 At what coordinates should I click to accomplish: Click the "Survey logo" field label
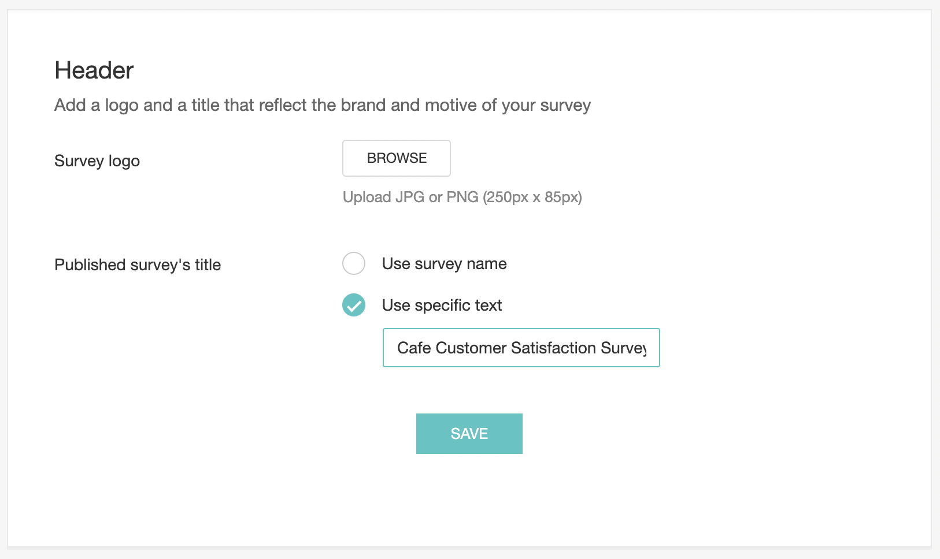pyautogui.click(x=97, y=161)
